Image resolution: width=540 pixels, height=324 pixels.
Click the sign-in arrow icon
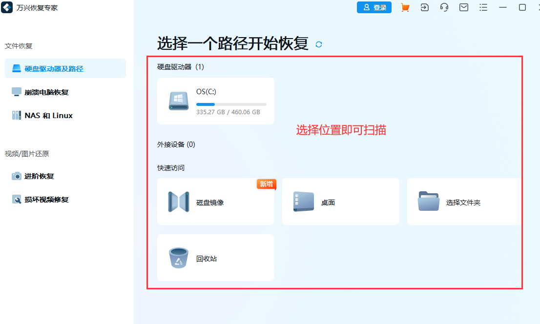click(x=424, y=7)
